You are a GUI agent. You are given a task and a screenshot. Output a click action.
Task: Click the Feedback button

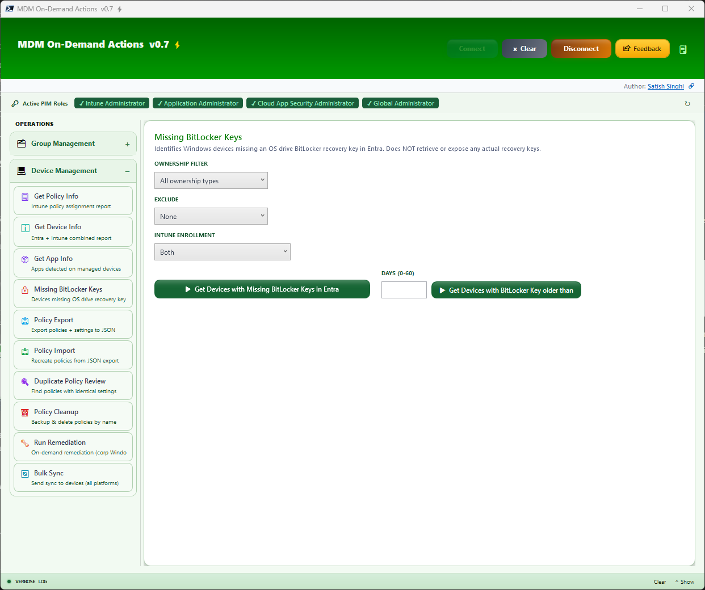643,49
